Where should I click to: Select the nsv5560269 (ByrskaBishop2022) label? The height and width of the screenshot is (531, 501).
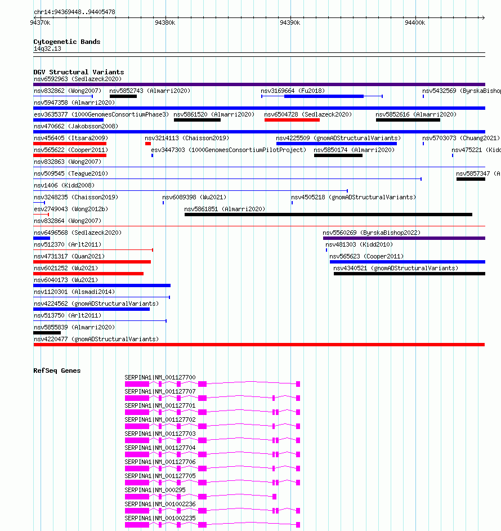click(372, 233)
